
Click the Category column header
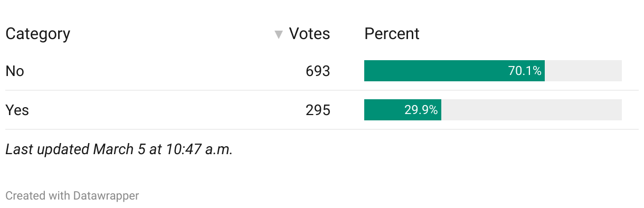coord(37,34)
